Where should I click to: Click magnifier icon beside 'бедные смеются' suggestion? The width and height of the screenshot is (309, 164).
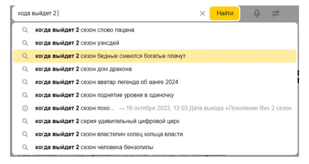click(x=25, y=56)
